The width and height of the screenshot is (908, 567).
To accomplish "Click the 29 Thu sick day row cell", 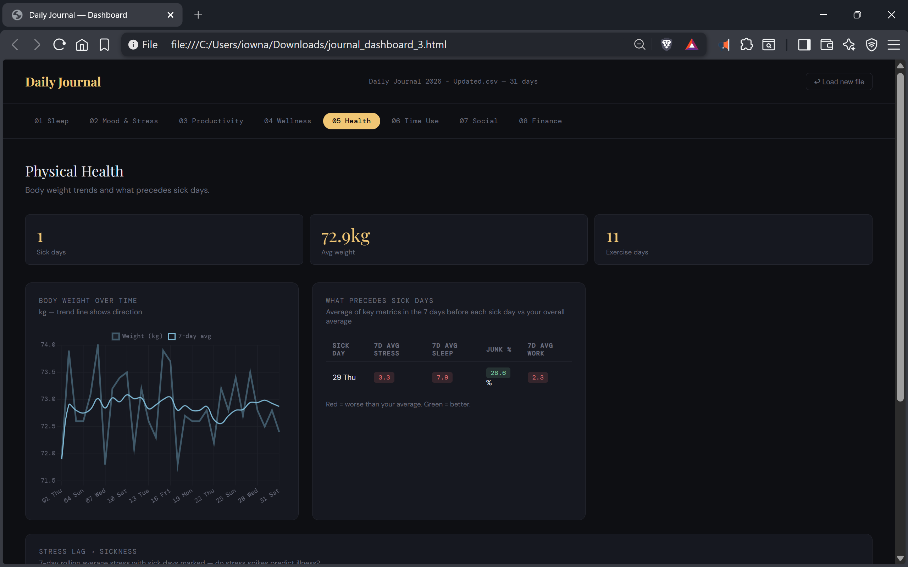I will tap(344, 377).
